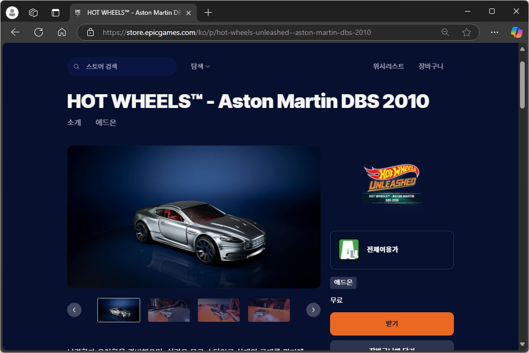Select the second gameplay thumbnail
Image resolution: width=529 pixels, height=353 pixels.
pos(169,310)
